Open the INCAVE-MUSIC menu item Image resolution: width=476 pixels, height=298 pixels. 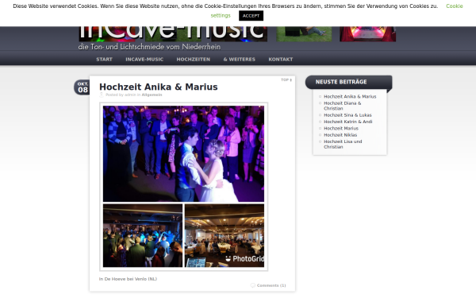(144, 60)
